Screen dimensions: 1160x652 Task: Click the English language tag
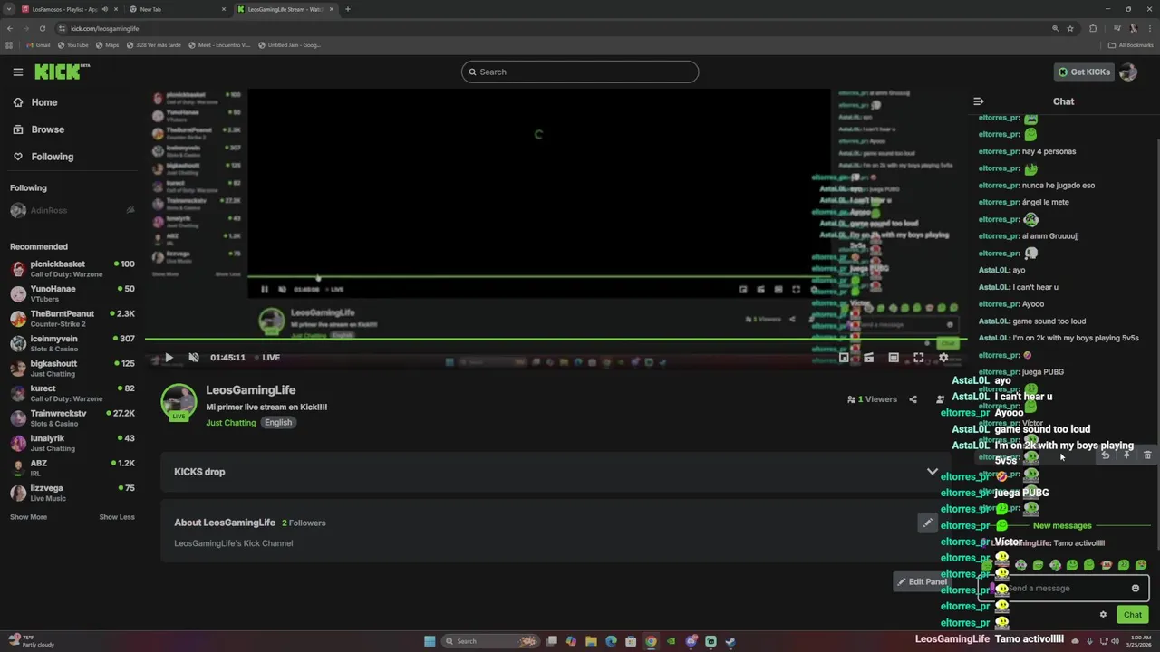[278, 423]
